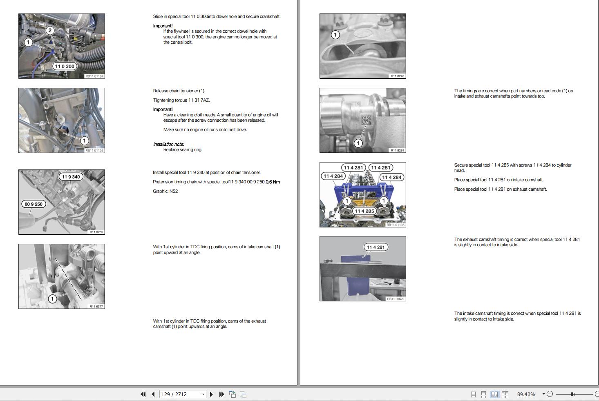Go to the next page
Viewport: 599px width, 401px height.
[211, 394]
